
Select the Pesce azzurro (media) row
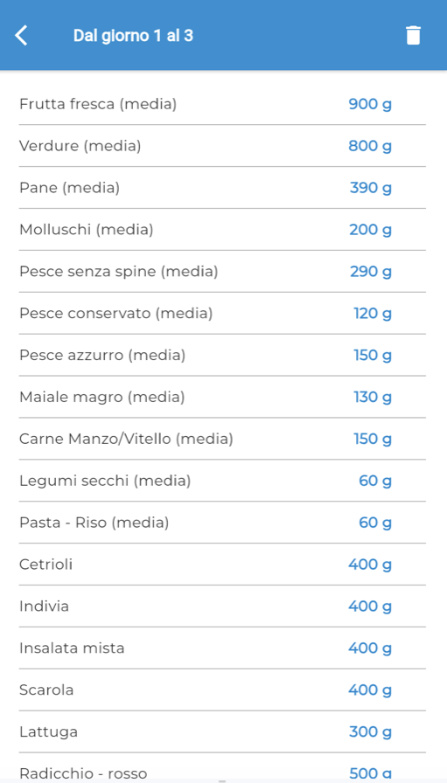222,356
